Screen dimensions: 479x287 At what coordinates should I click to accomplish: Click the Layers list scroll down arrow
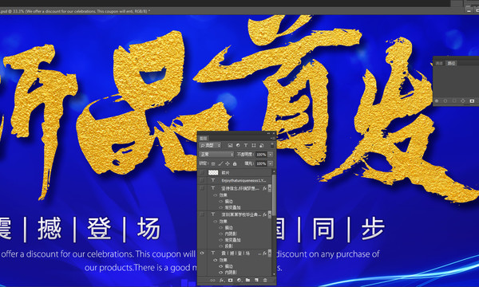click(x=274, y=274)
